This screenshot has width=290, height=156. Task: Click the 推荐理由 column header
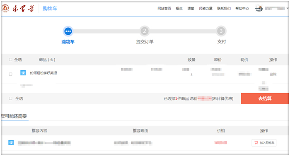140,131
